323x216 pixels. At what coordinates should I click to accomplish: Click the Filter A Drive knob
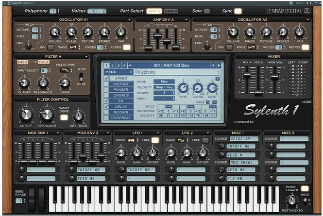(65, 83)
